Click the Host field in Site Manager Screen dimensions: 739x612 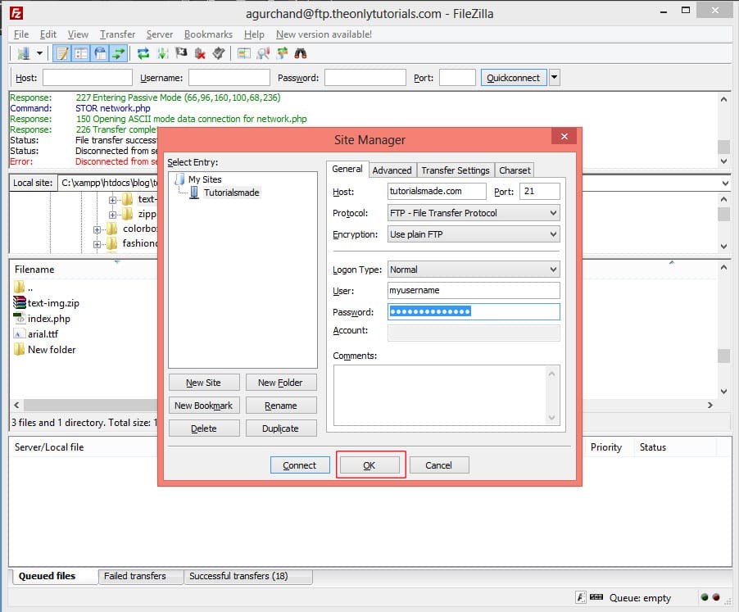[437, 191]
